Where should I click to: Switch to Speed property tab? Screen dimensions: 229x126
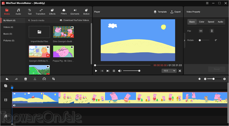pyautogui.click(x=211, y=22)
